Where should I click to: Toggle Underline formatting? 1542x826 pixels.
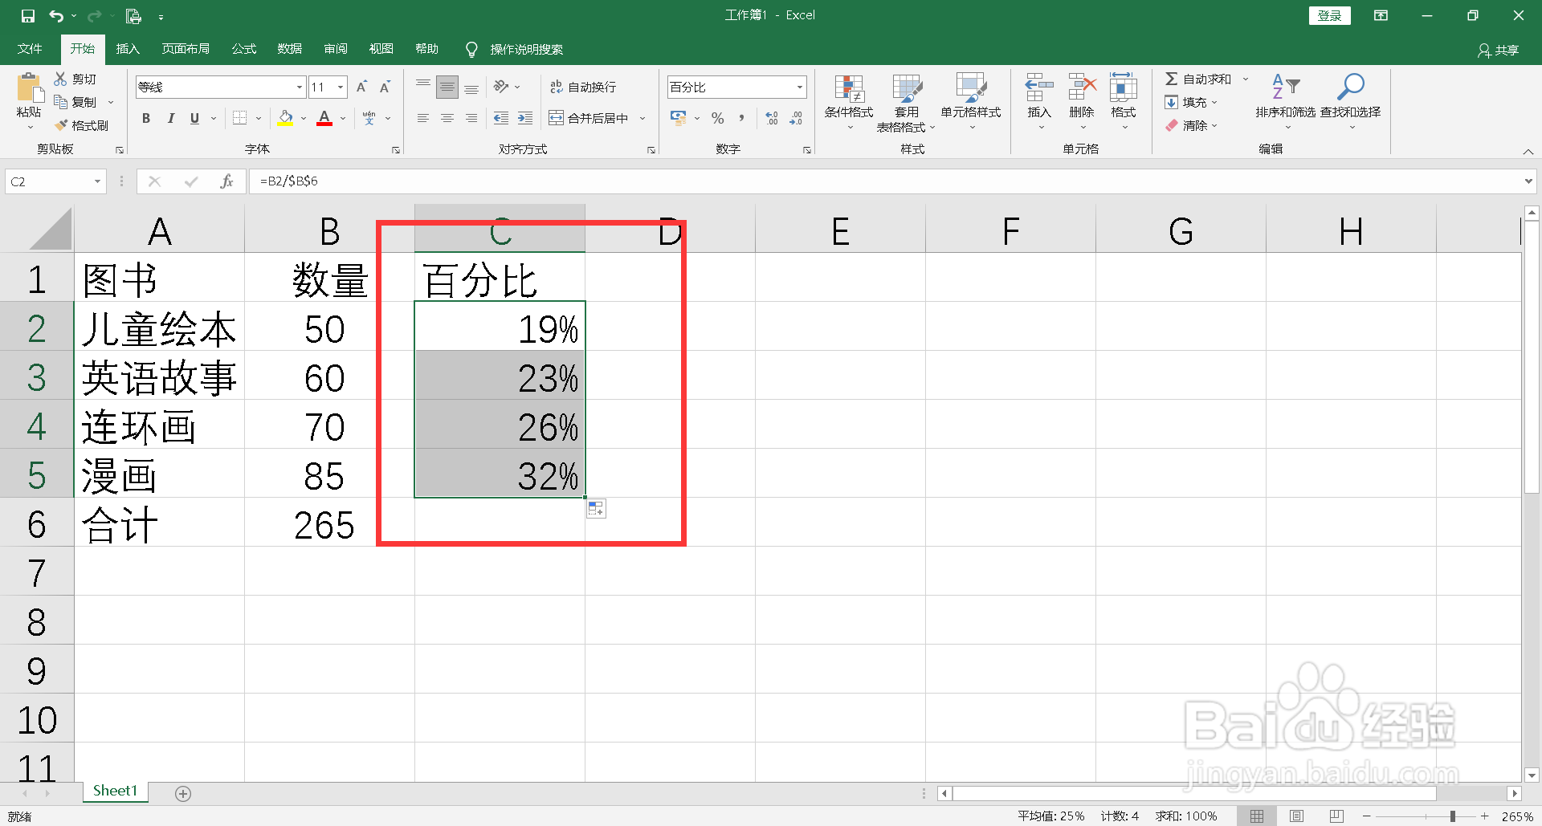coord(194,118)
